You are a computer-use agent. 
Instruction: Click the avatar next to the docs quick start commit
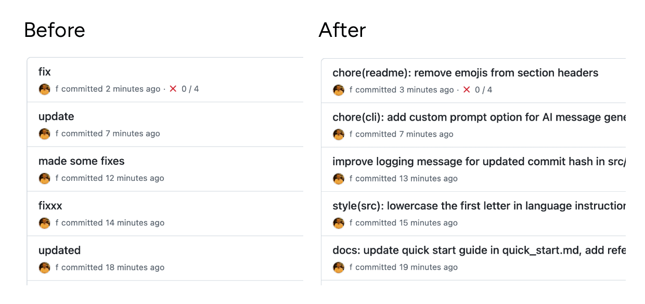pyautogui.click(x=339, y=268)
